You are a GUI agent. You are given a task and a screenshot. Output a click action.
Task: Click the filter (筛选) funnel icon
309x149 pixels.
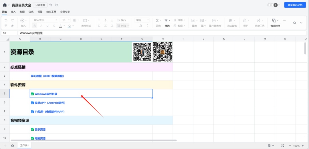click(x=166, y=20)
